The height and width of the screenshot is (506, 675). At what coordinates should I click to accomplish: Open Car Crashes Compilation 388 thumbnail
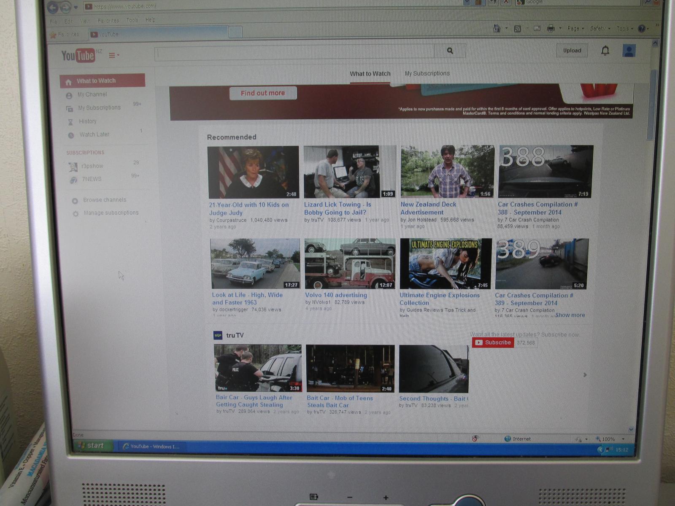coord(545,172)
